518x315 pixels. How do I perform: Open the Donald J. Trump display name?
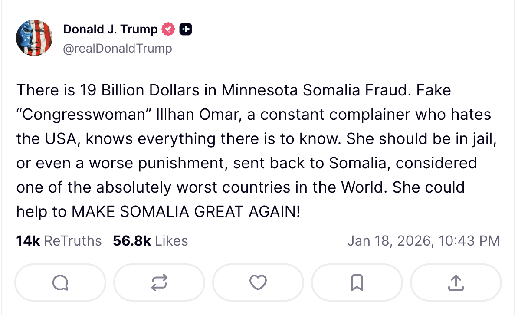(x=110, y=30)
